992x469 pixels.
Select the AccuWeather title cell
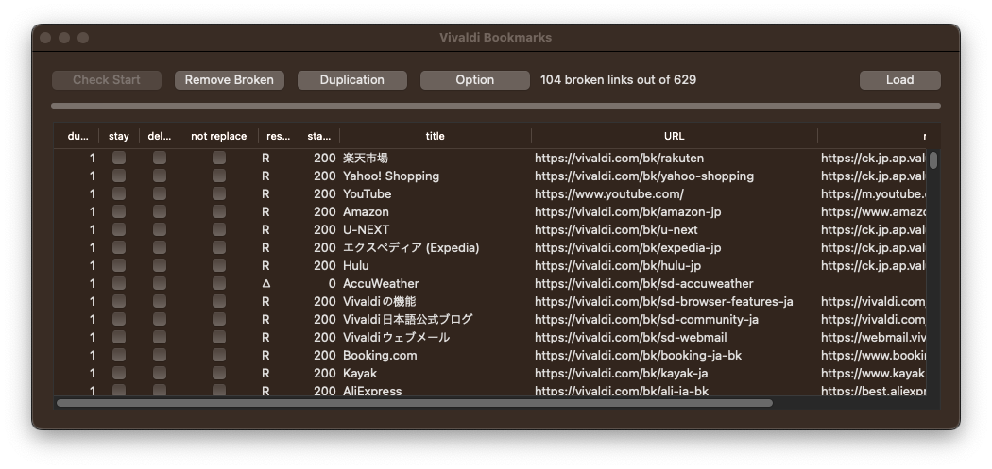(381, 284)
